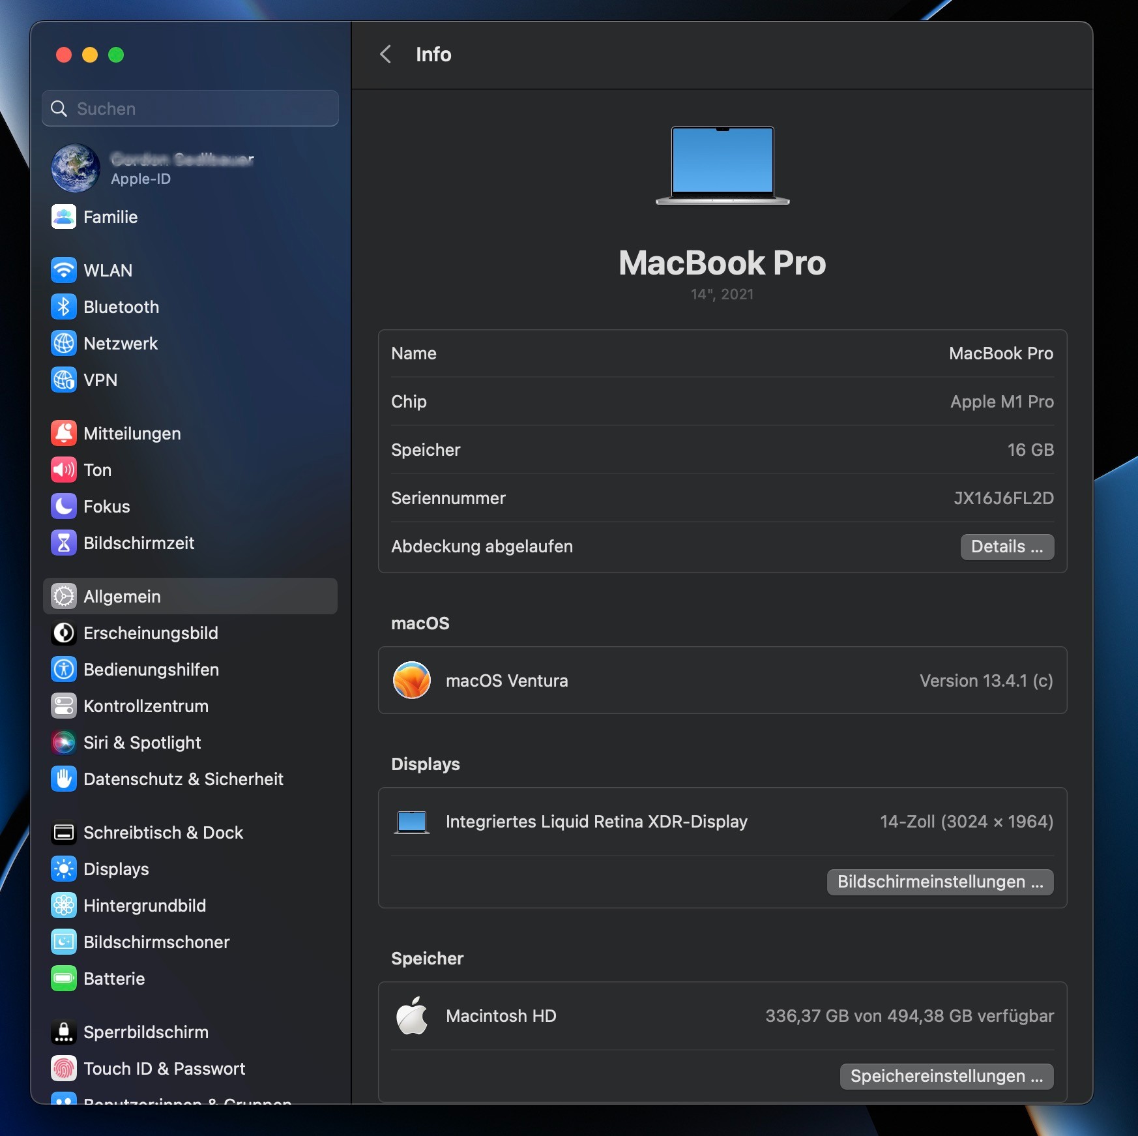Click the Macintosh HD Apple logo icon

click(x=412, y=1016)
